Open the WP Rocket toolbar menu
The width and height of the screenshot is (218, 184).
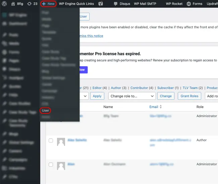174,4
